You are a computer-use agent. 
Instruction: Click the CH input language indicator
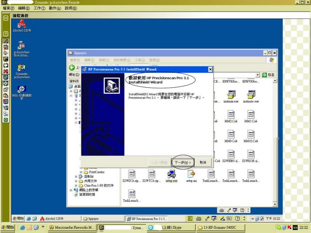point(190,218)
